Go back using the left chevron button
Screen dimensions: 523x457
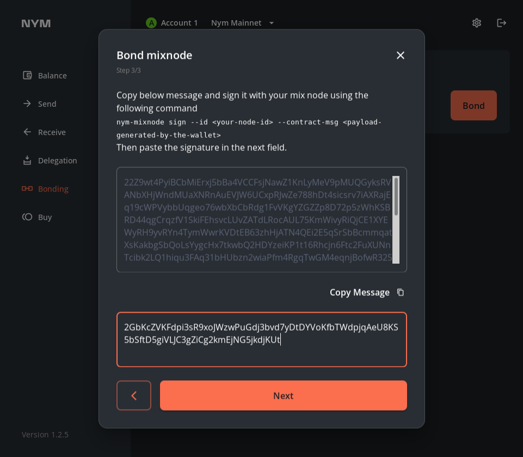(x=134, y=395)
